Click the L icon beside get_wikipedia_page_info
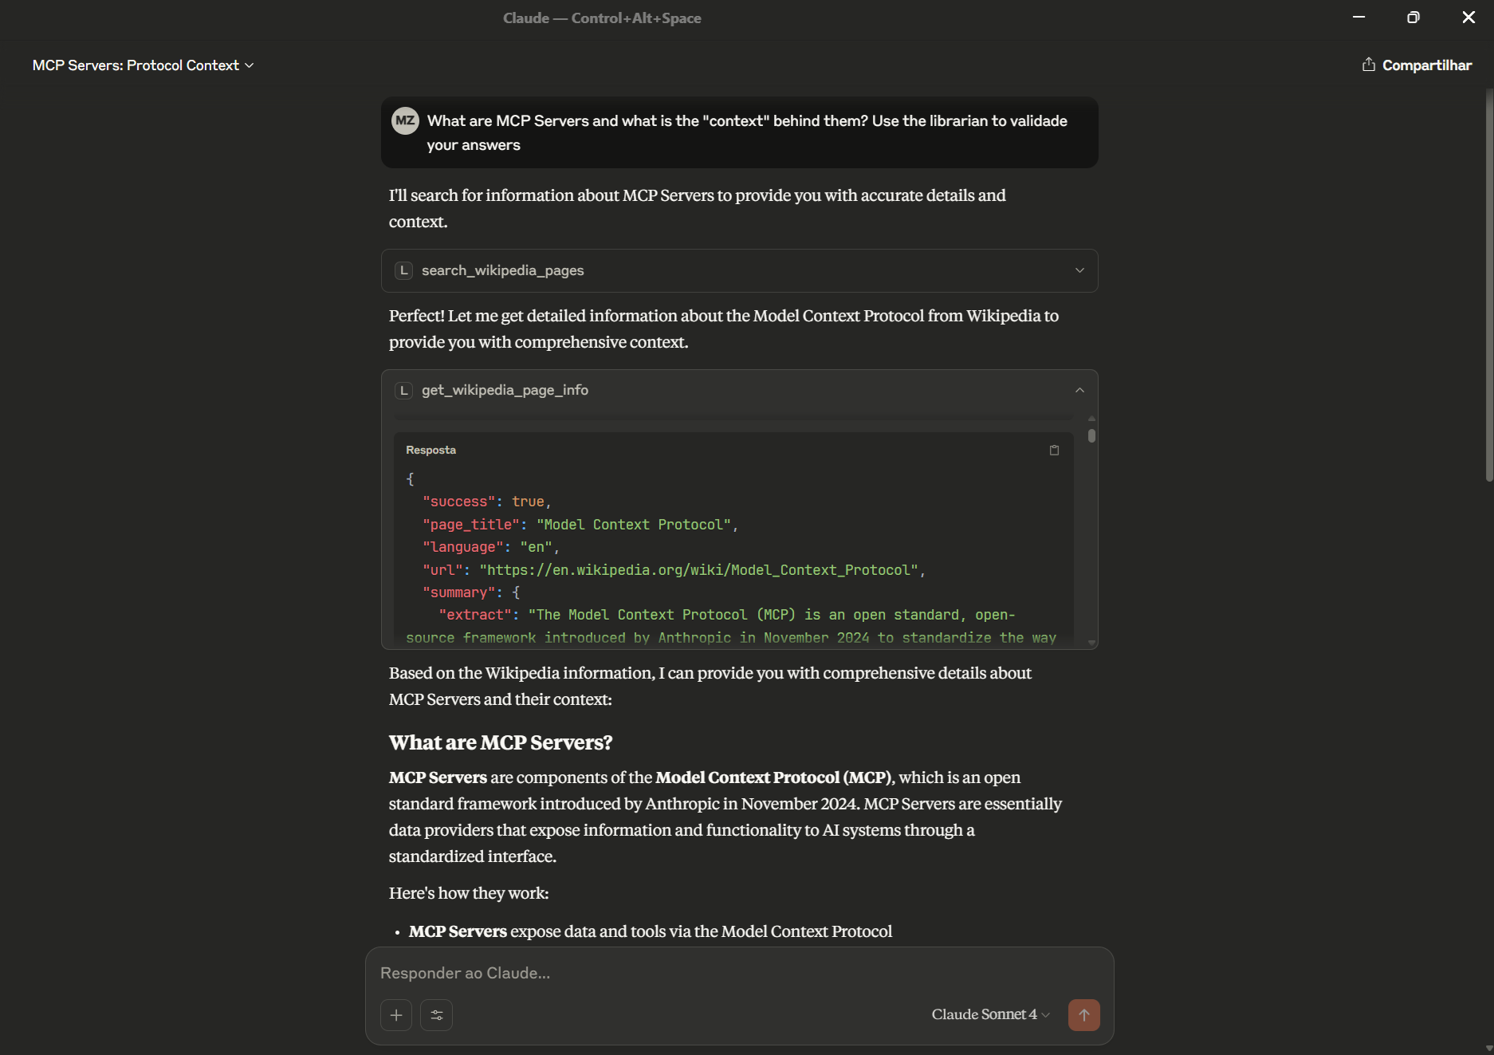Image resolution: width=1494 pixels, height=1055 pixels. pos(403,390)
